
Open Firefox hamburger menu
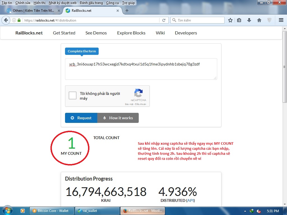(281, 20)
